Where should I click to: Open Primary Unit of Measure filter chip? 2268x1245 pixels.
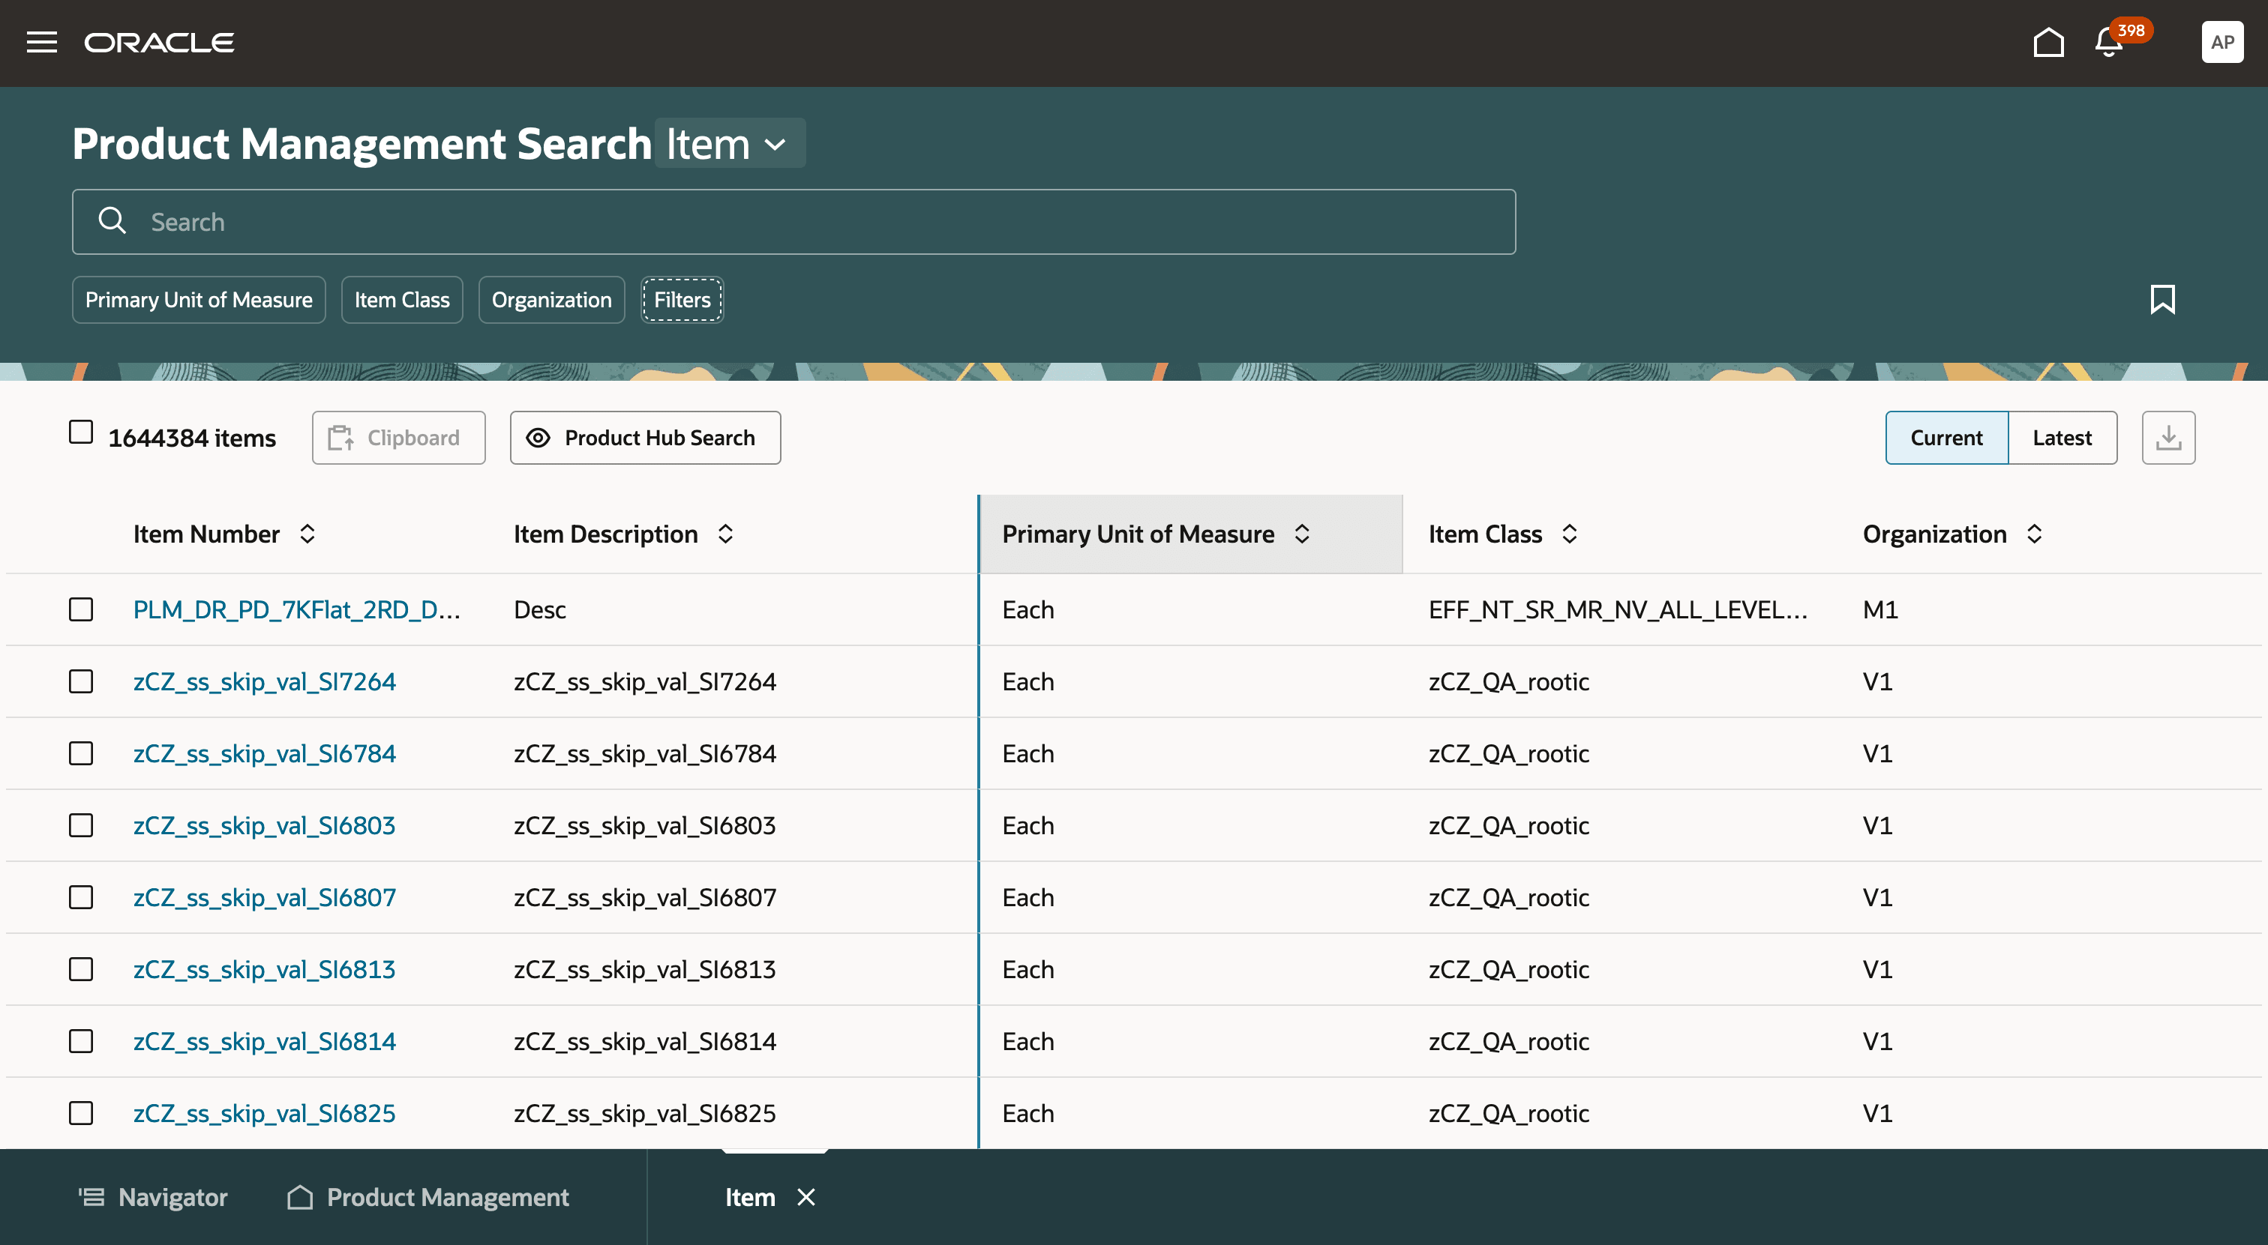click(199, 299)
